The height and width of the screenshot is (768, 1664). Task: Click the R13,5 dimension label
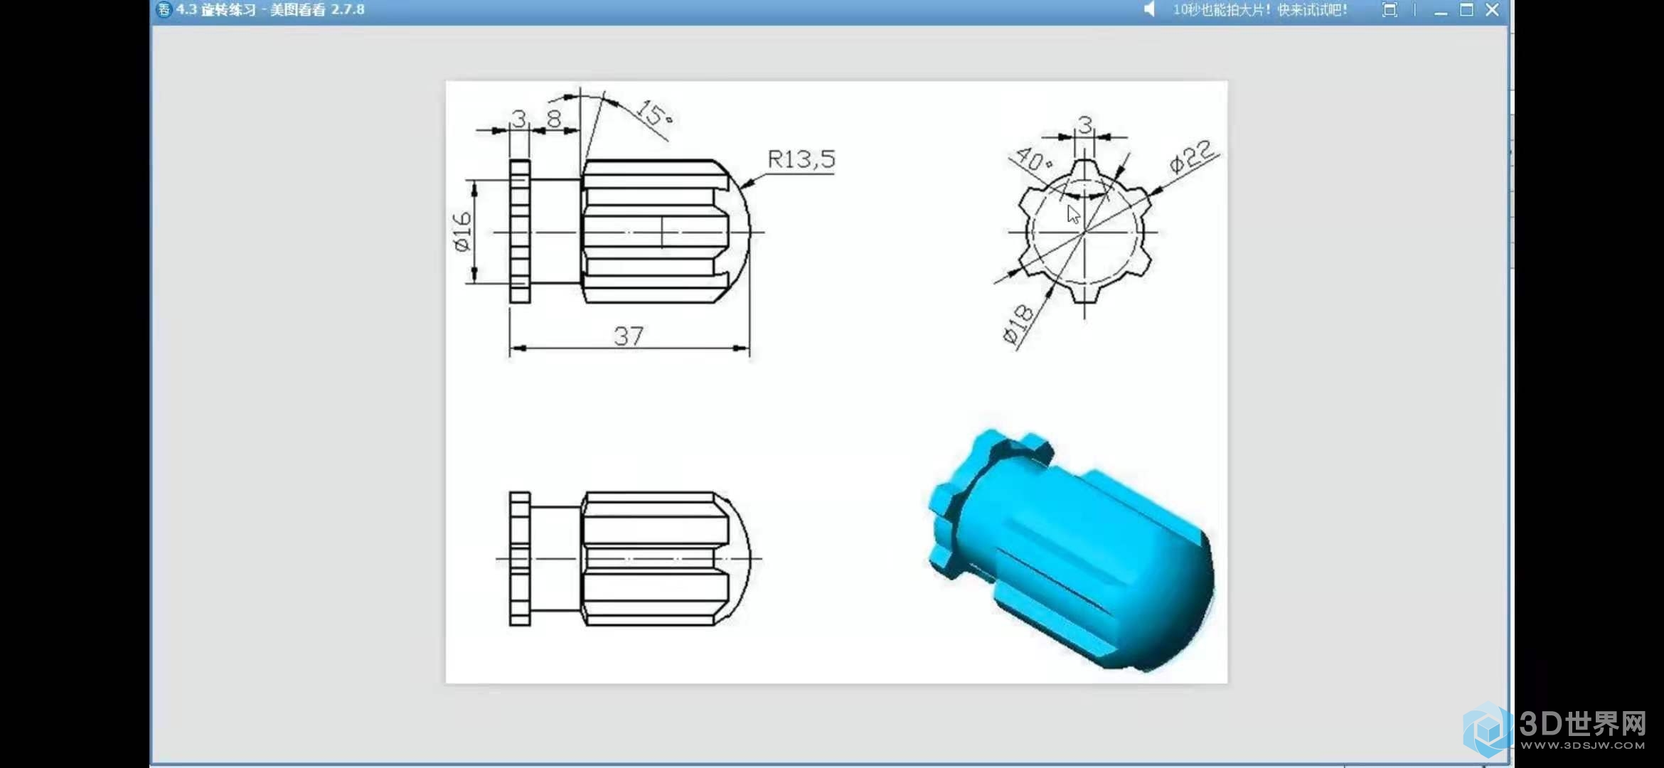click(801, 159)
